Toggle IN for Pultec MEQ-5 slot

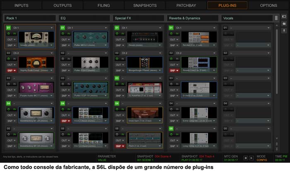click(x=69, y=34)
